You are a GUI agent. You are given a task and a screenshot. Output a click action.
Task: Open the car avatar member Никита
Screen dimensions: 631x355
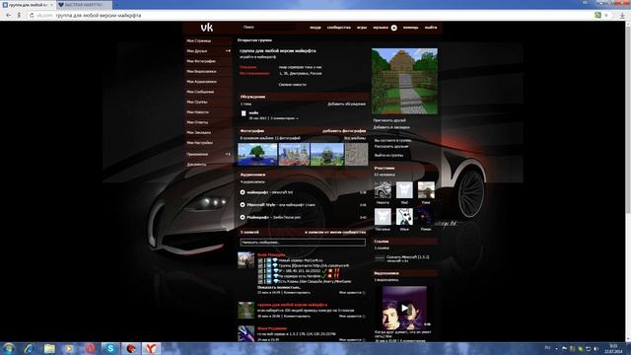click(383, 190)
